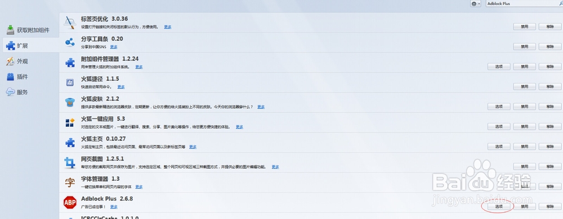Disable the 火狐一键应用 extension
The width and height of the screenshot is (563, 219).
click(525, 127)
